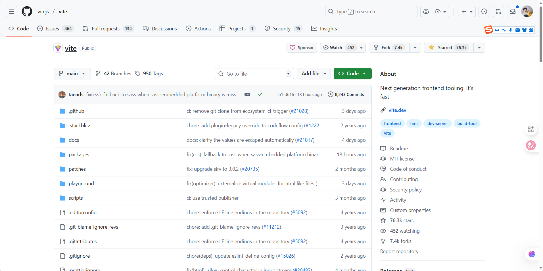Click the Go to file input
This screenshot has width=543, height=271.
click(x=254, y=74)
